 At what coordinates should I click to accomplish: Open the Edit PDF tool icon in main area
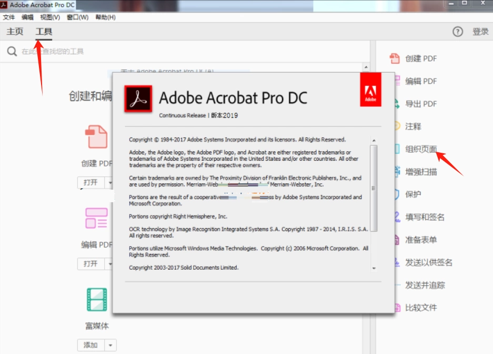[x=96, y=218]
